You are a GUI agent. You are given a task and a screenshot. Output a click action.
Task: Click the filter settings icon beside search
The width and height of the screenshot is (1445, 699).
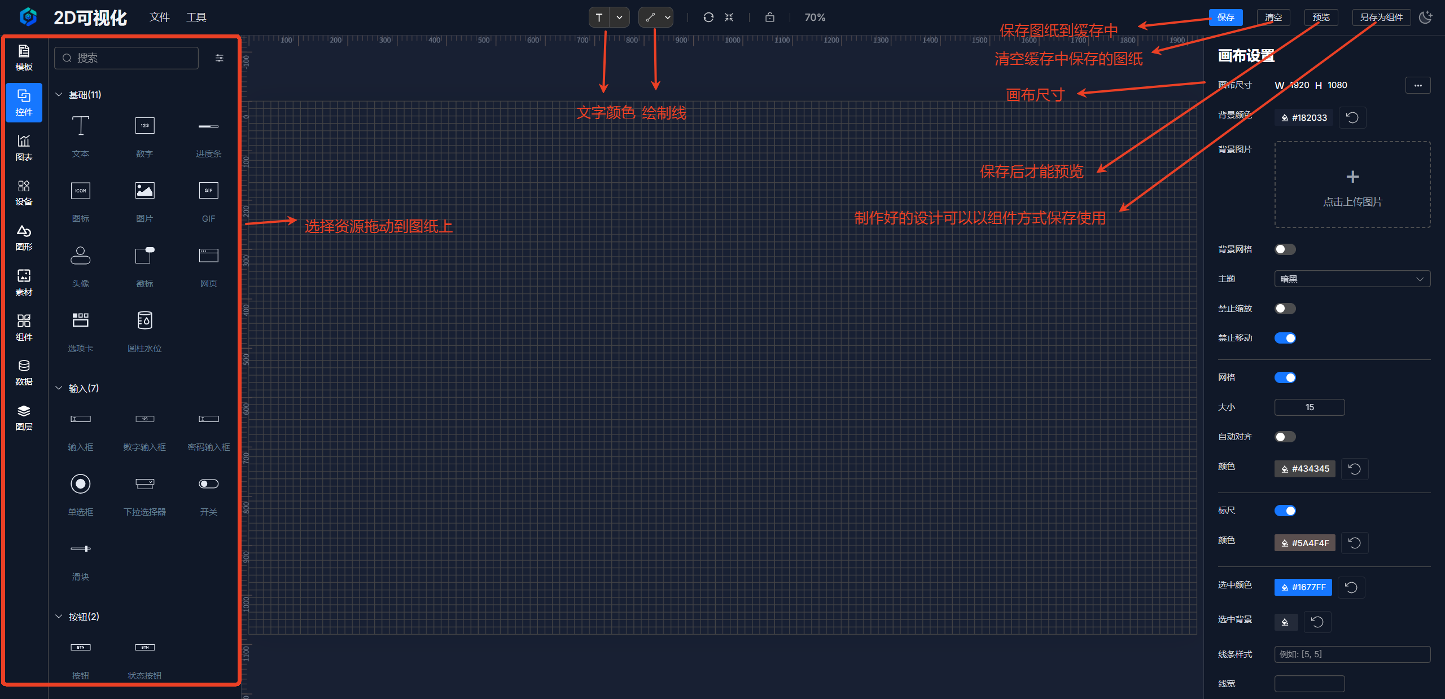(220, 58)
